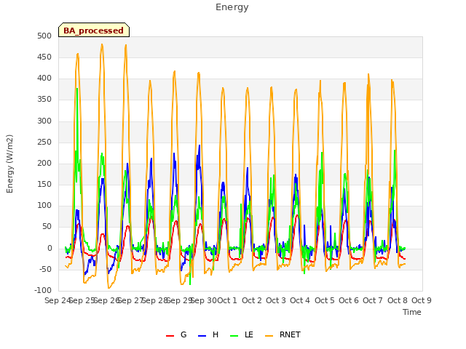Click the -100 y-axis tick label
The image size is (466, 349).
(43, 290)
